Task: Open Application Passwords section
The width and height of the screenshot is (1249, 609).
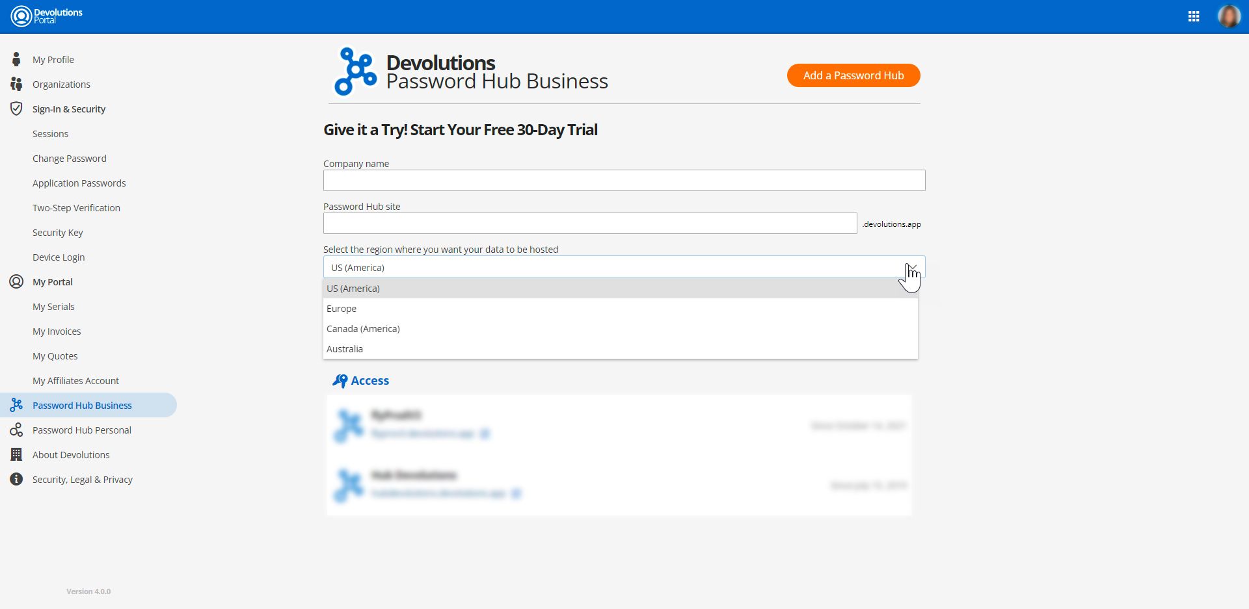Action: (79, 183)
